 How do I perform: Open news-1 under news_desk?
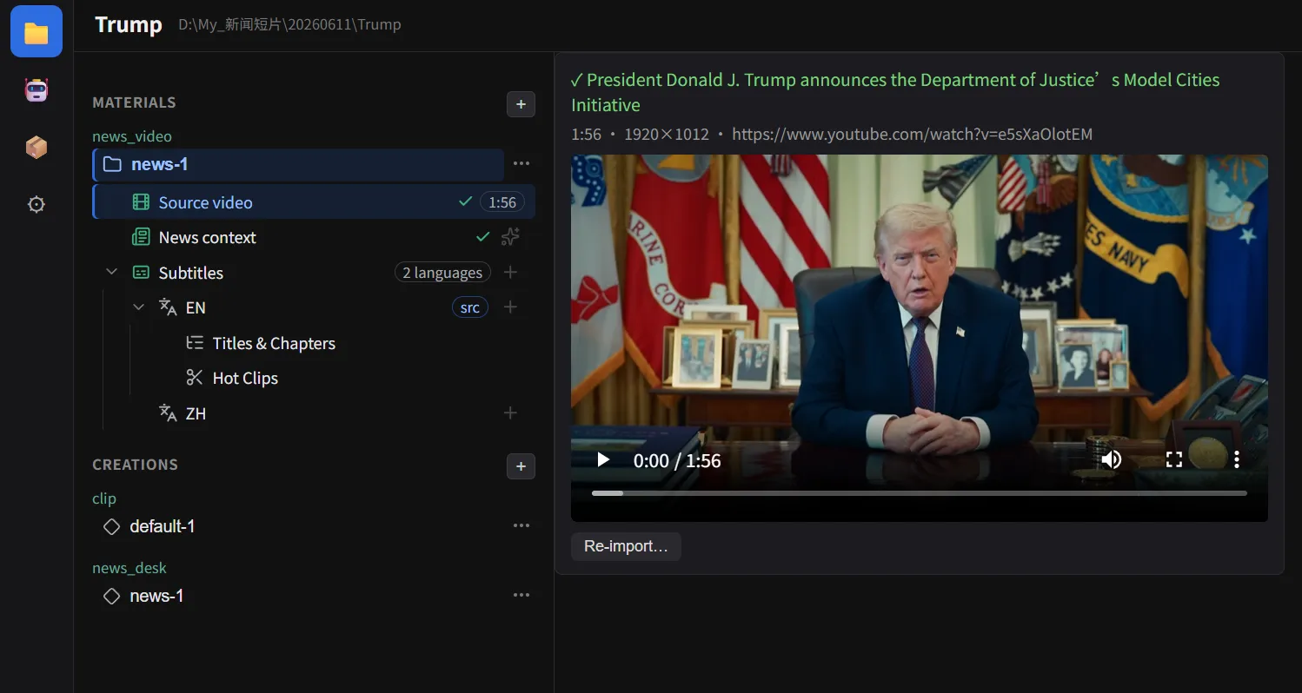[x=156, y=596]
